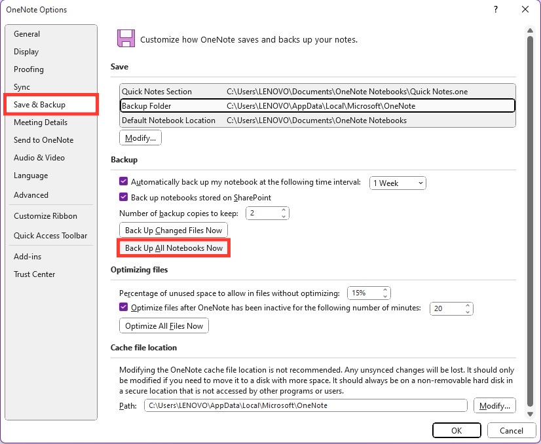The height and width of the screenshot is (444, 541).
Task: Decrease inactivity minutes value
Action: [x=468, y=312]
